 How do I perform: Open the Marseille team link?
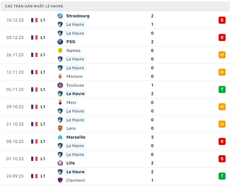coord(76,137)
